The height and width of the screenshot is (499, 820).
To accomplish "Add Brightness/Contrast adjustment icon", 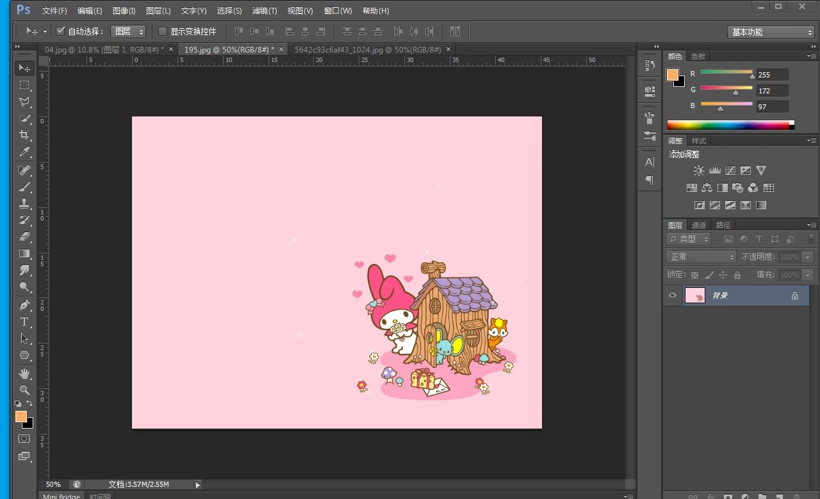I will point(699,171).
